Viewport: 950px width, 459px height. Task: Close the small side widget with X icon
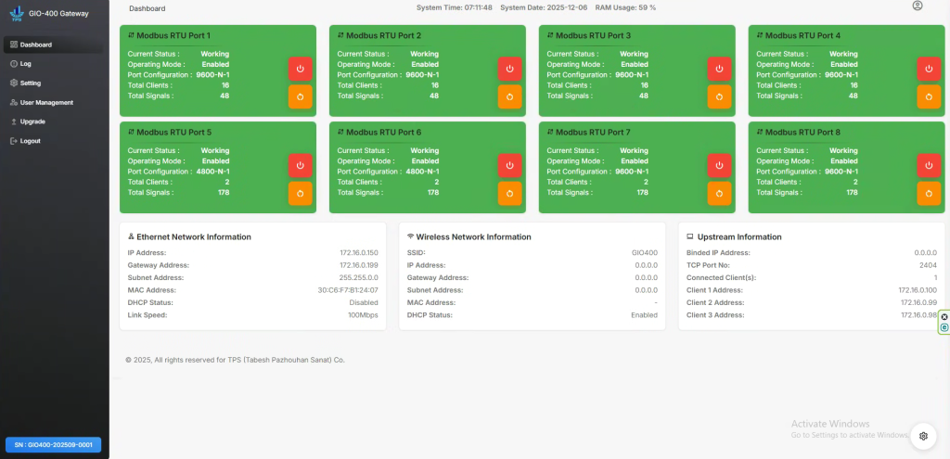944,316
